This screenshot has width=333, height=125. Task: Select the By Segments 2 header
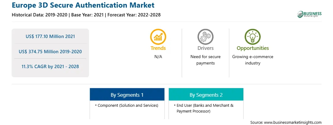point(206,95)
